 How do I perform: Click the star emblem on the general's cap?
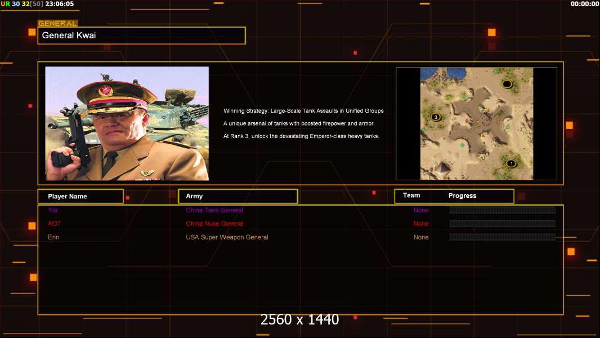pos(105,91)
